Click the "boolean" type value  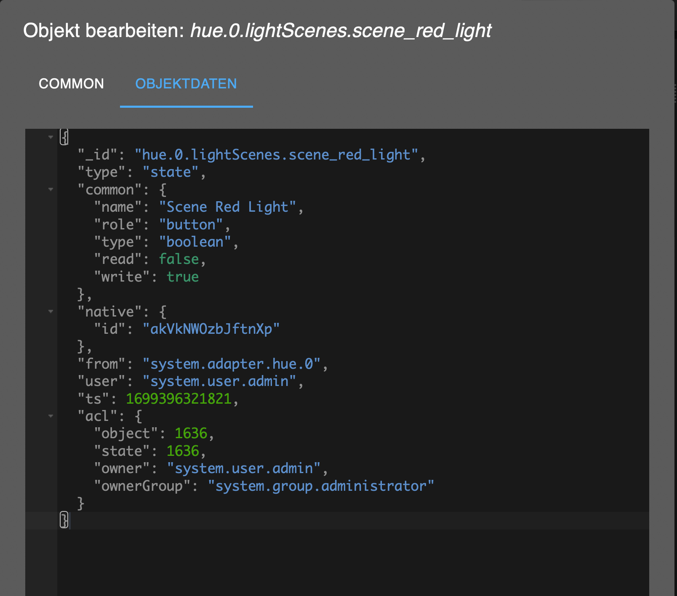point(195,242)
